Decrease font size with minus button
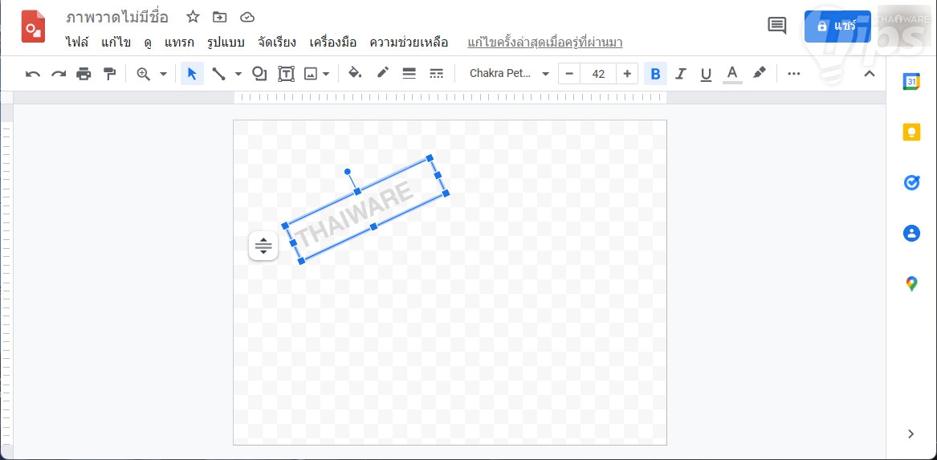 tap(569, 74)
